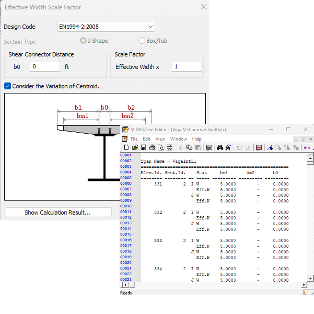Click the b0 shear connector distance field
The image size is (314, 314).
coord(45,67)
